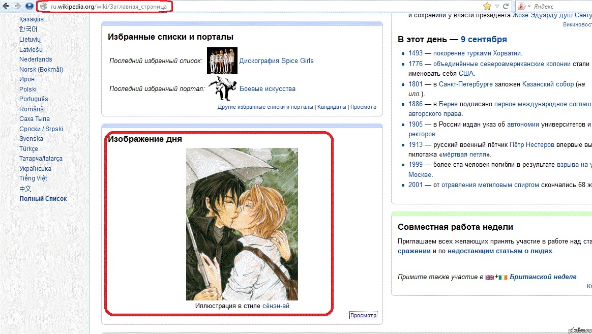Open year 1776 link
The width and height of the screenshot is (592, 334).
click(416, 64)
